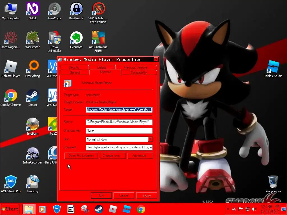Launch the NVDA desktop shortcut

coord(33,11)
